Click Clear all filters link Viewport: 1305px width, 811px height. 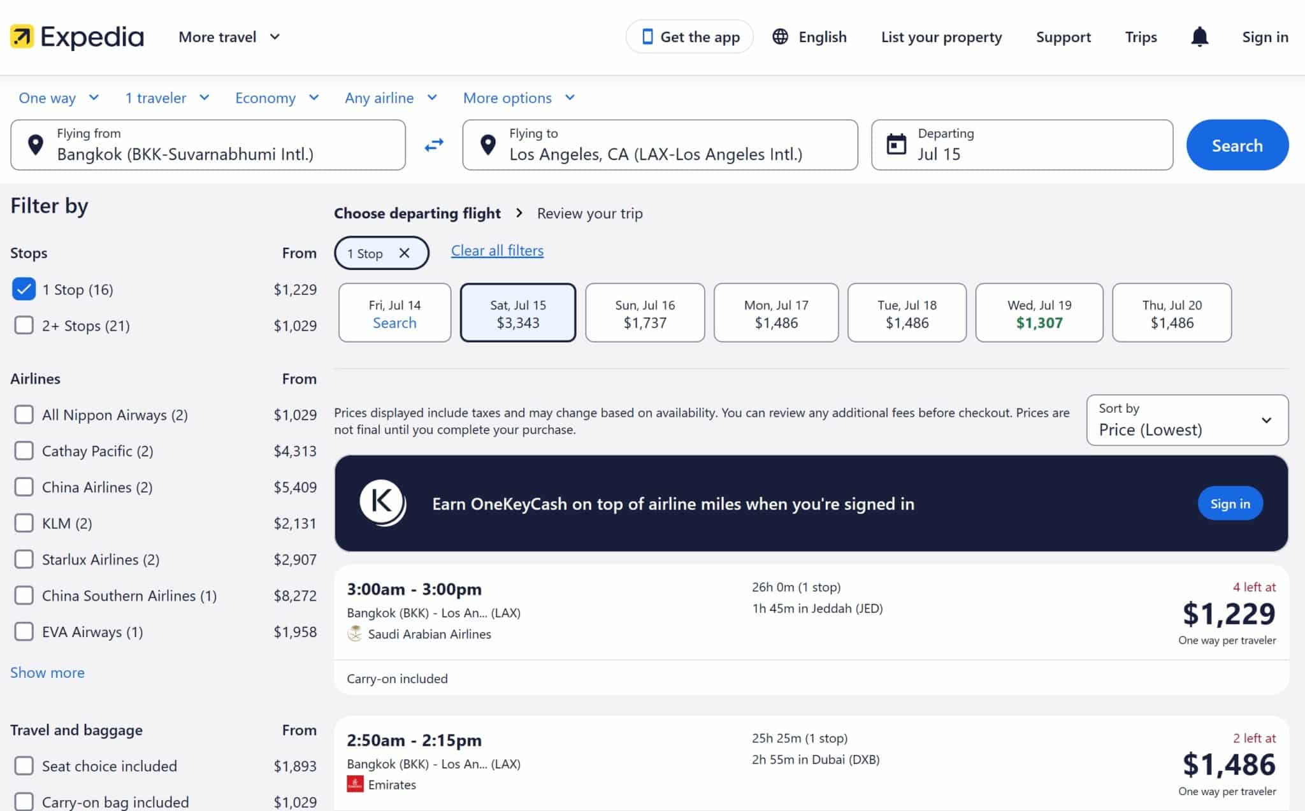497,250
